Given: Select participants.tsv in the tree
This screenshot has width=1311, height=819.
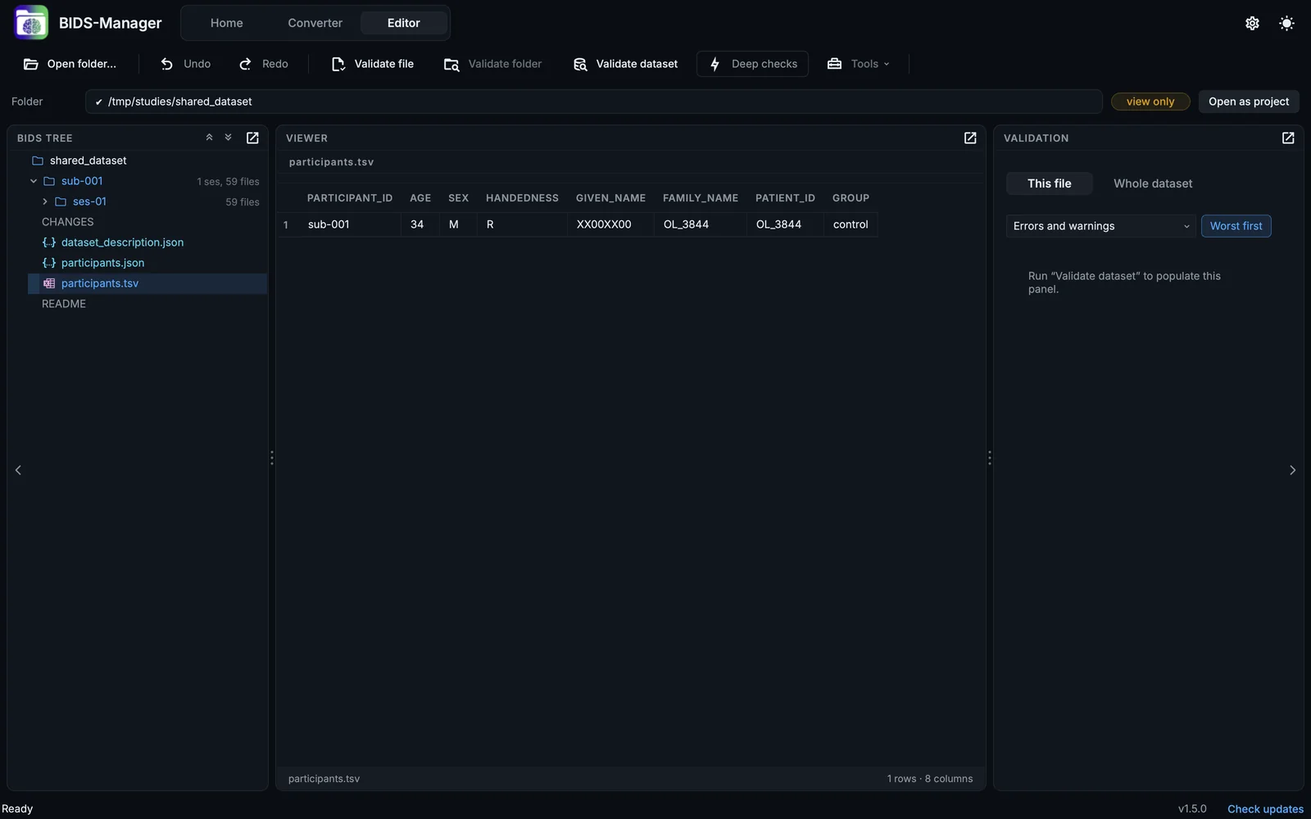Looking at the screenshot, I should [147, 283].
